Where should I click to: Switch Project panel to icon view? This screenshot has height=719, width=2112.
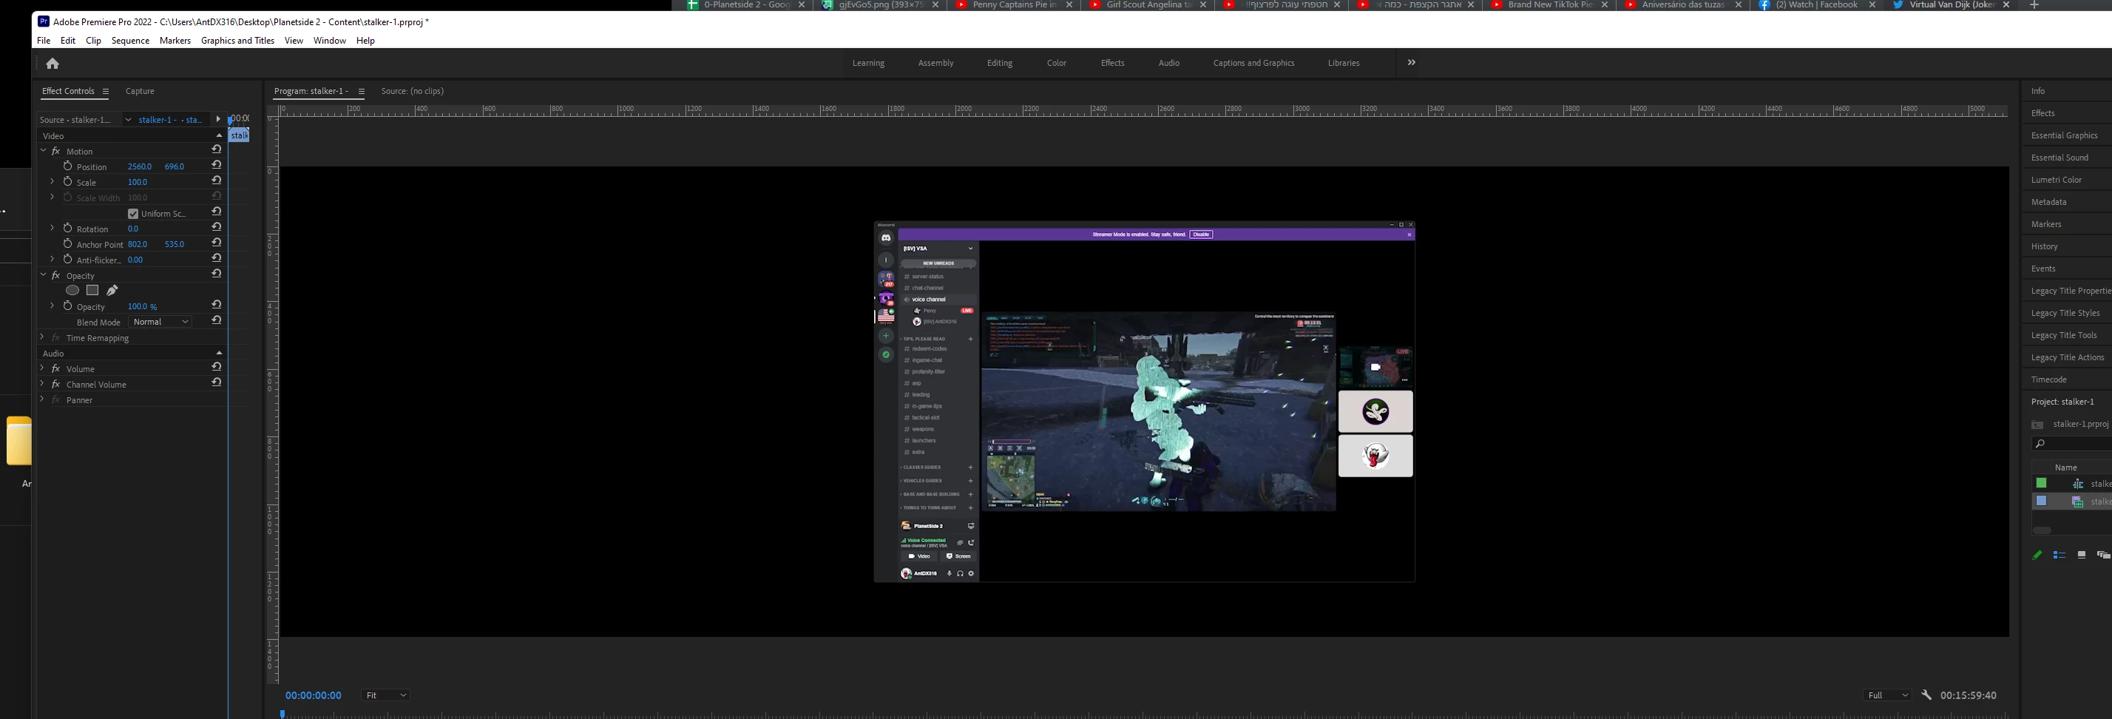[2081, 555]
